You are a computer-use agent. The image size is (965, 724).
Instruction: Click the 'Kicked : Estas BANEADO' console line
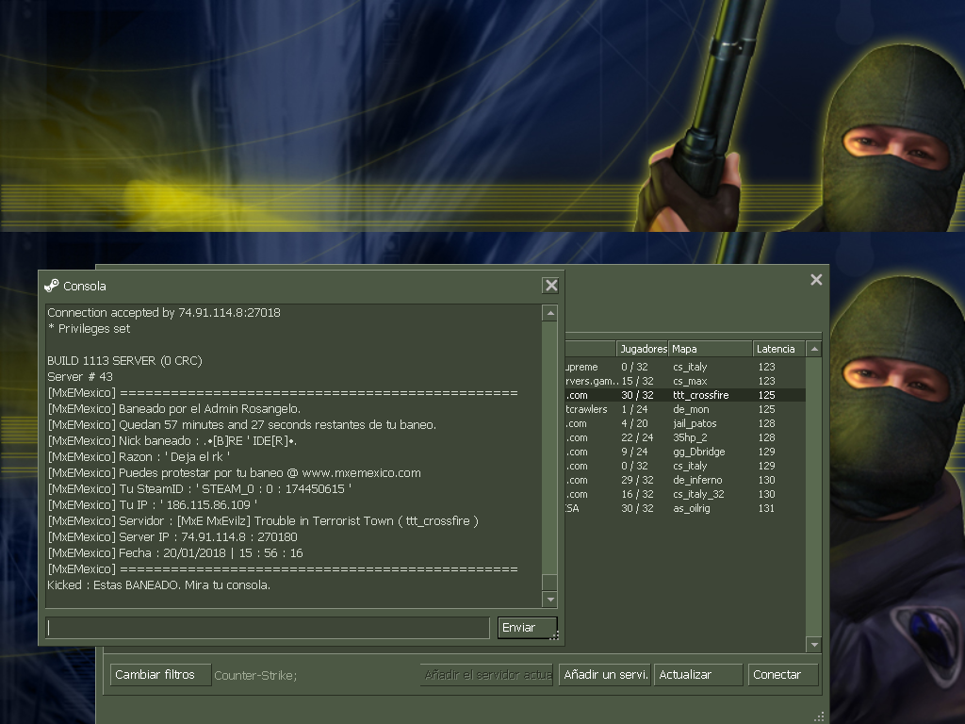click(158, 584)
